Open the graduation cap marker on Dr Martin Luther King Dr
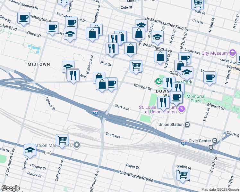 coord(141,23)
